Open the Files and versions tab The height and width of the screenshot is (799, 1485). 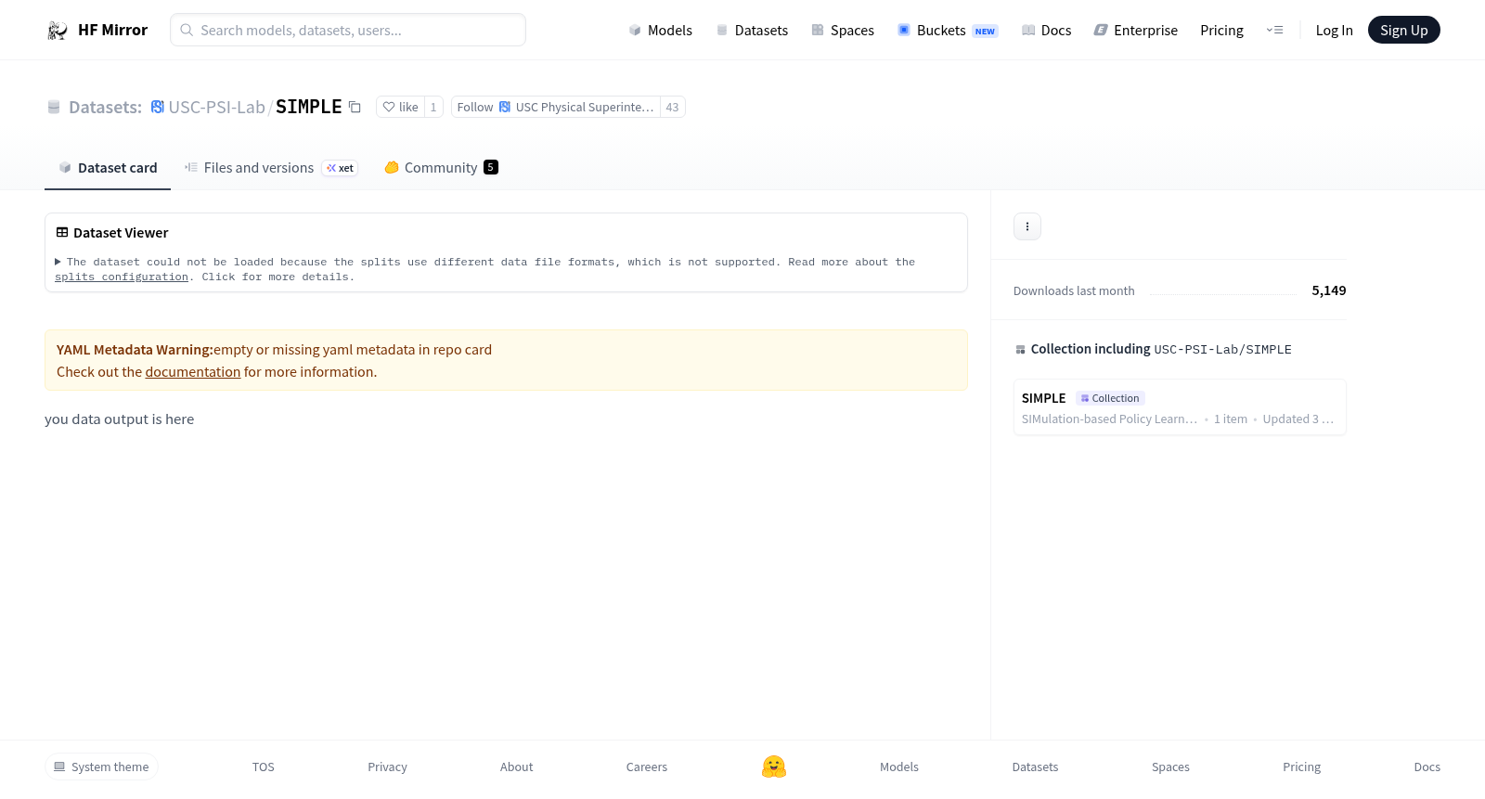coord(271,168)
